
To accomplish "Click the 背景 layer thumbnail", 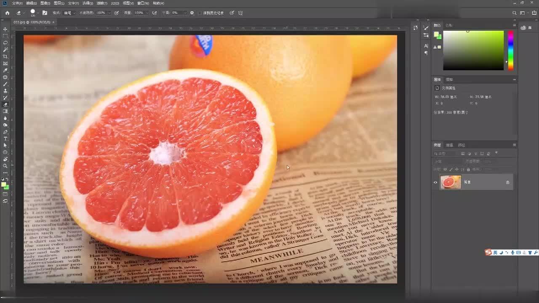I will coord(451,181).
